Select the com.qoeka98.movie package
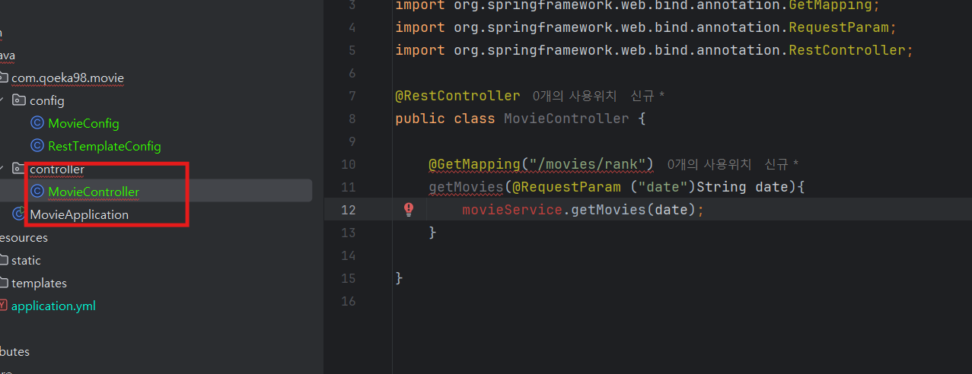Viewport: 972px width, 374px height. 68,78
